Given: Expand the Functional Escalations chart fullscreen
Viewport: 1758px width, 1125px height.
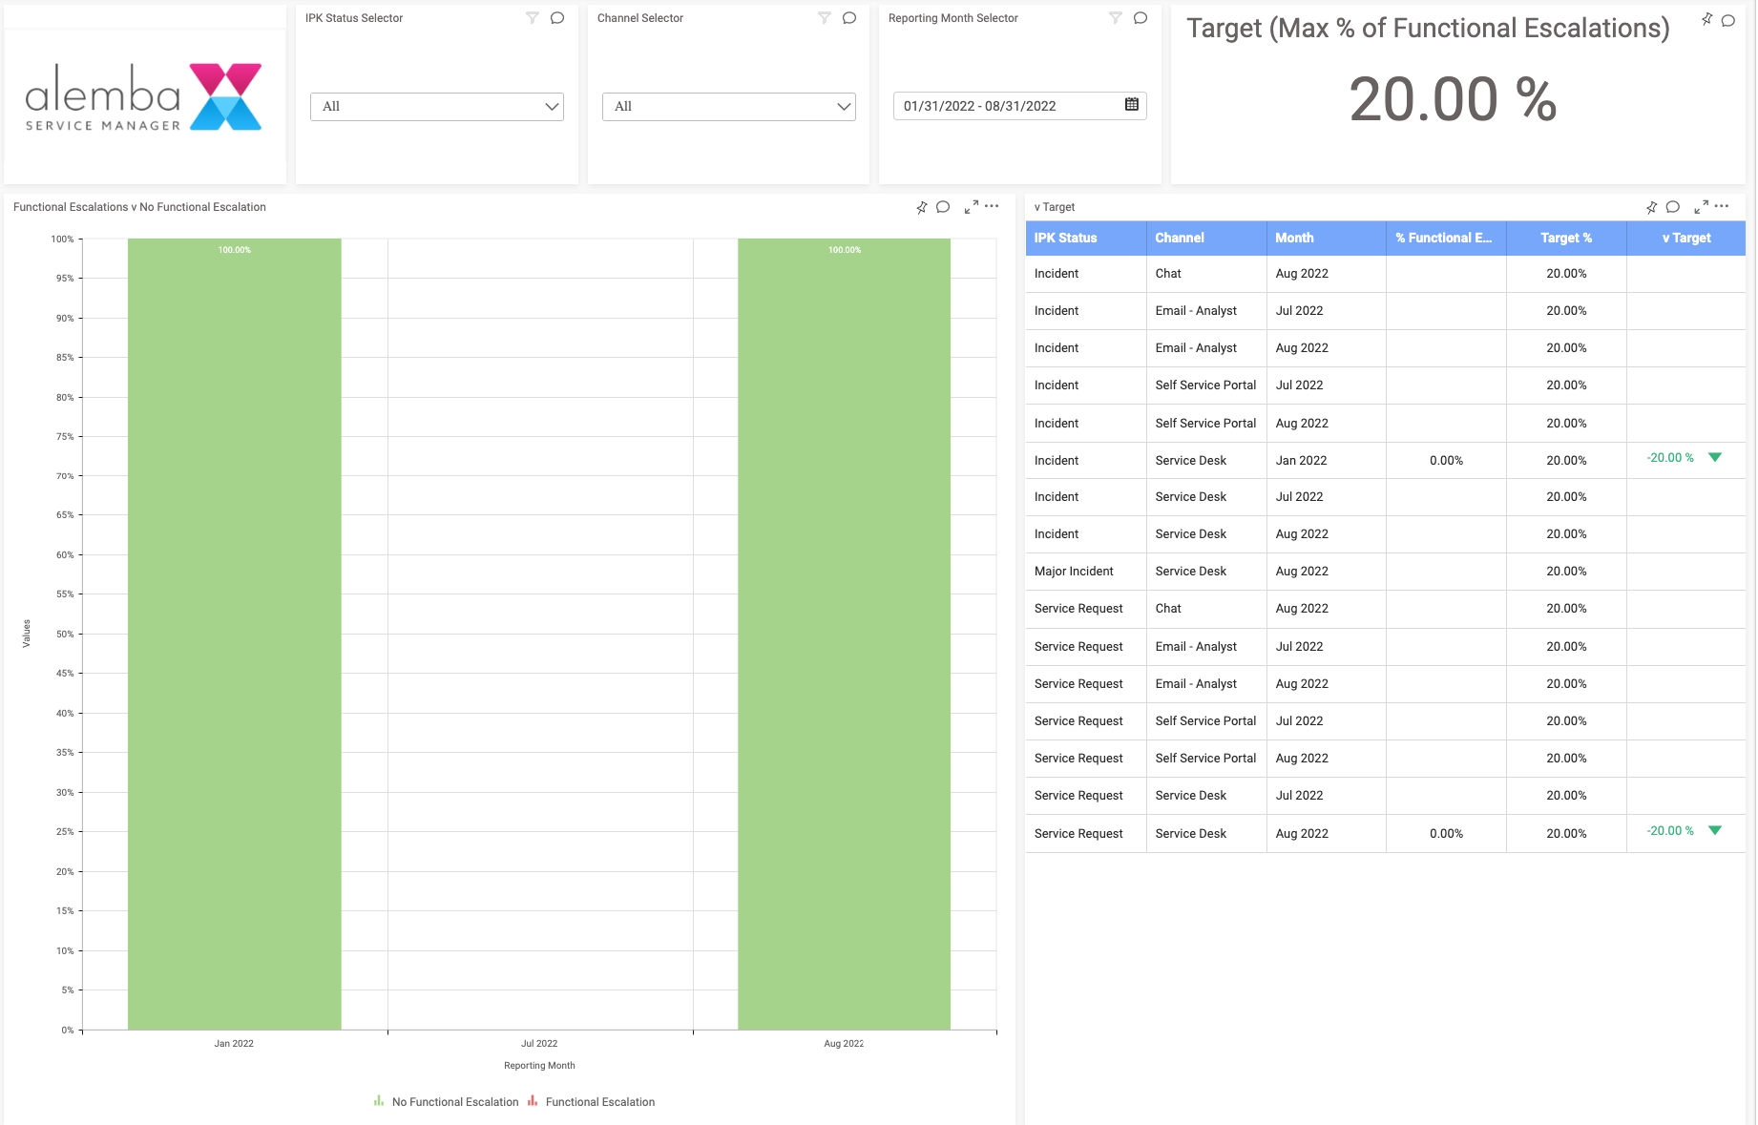Looking at the screenshot, I should (971, 207).
